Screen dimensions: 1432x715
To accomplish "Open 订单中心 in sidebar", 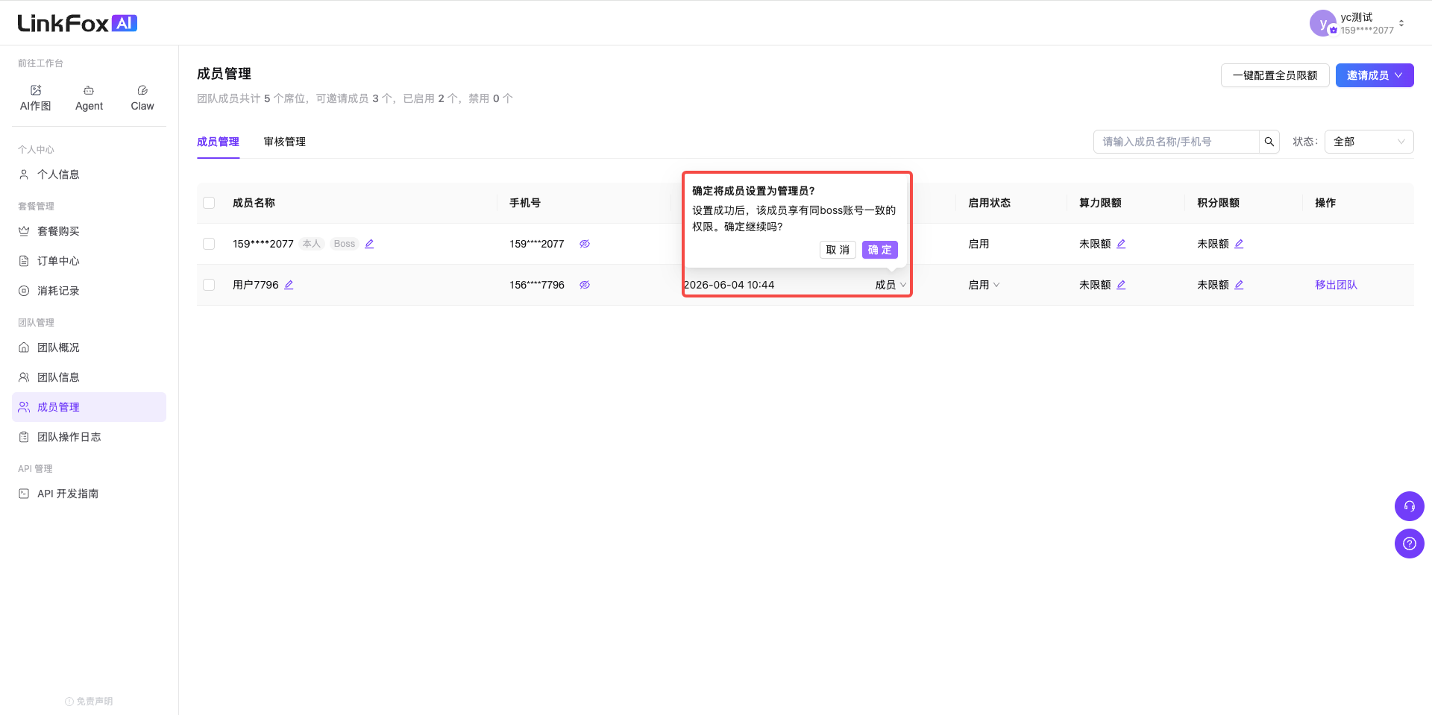I will (89, 261).
